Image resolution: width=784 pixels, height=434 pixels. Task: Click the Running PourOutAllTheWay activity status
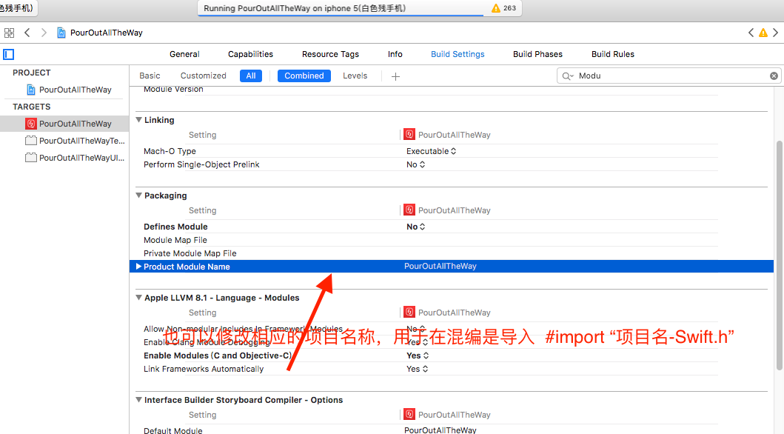pos(304,8)
